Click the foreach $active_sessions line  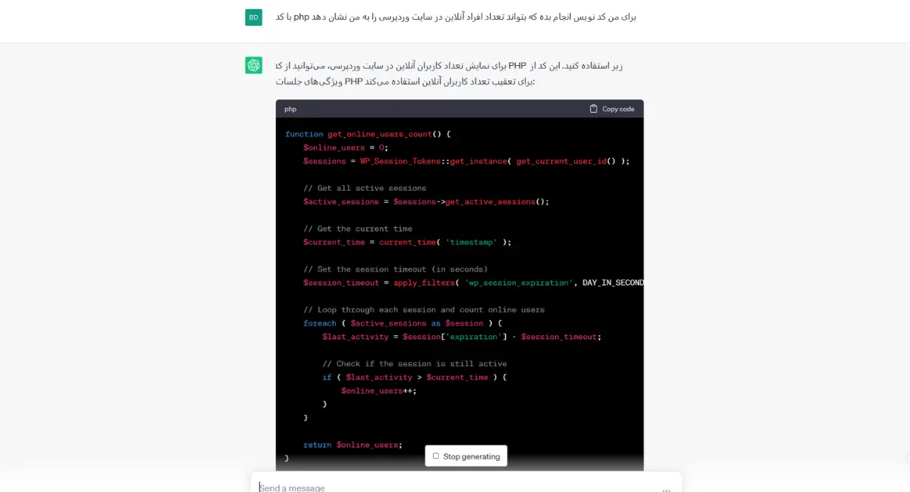pyautogui.click(x=403, y=323)
